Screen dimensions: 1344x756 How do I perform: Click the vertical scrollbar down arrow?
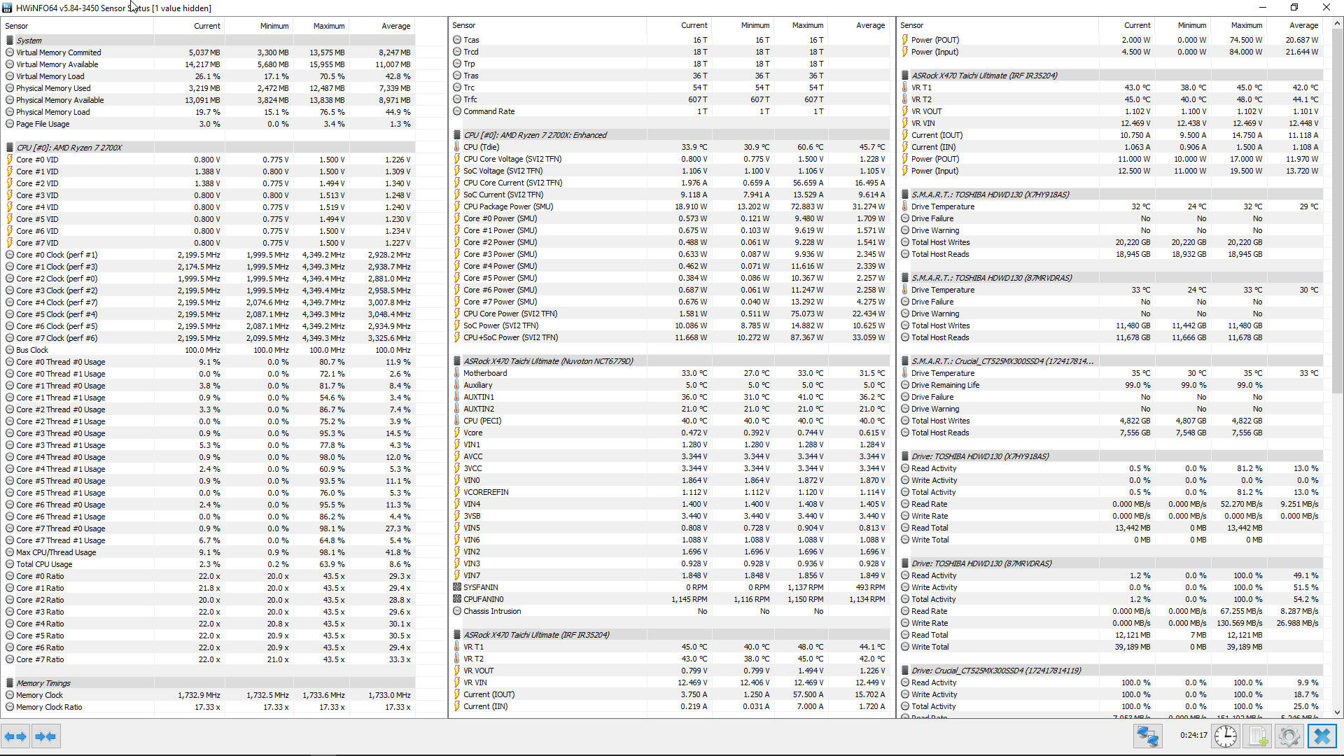click(1337, 713)
